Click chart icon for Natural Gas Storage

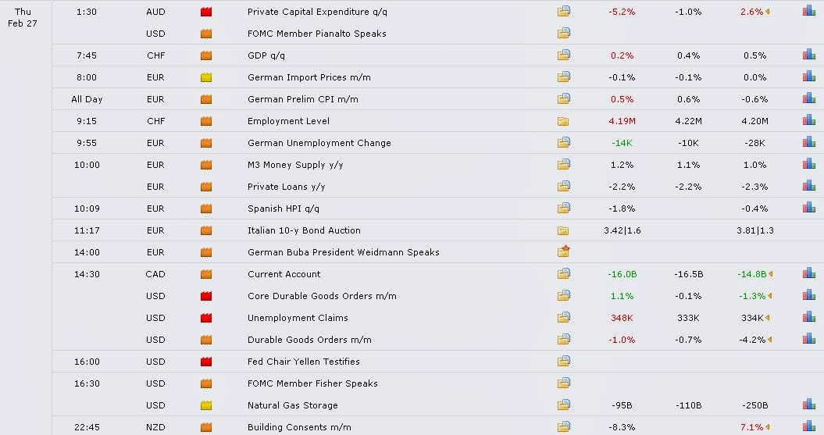[808, 405]
